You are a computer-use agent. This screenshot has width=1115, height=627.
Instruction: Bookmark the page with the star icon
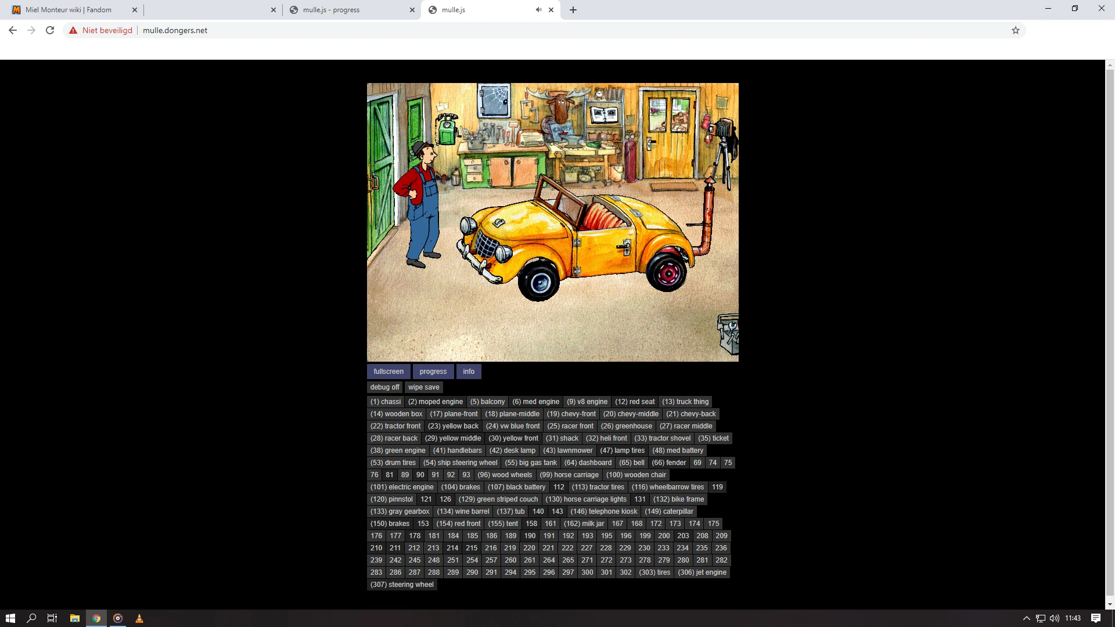point(1015,30)
